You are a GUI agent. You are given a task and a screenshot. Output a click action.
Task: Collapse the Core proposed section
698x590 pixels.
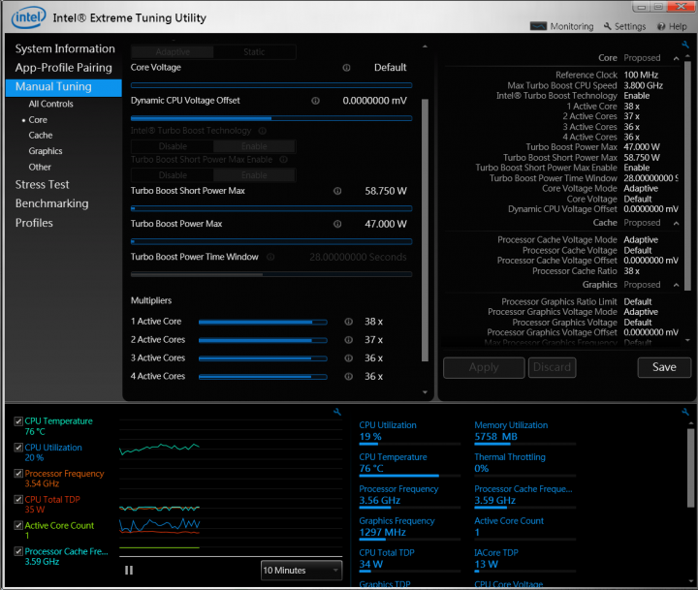point(676,58)
